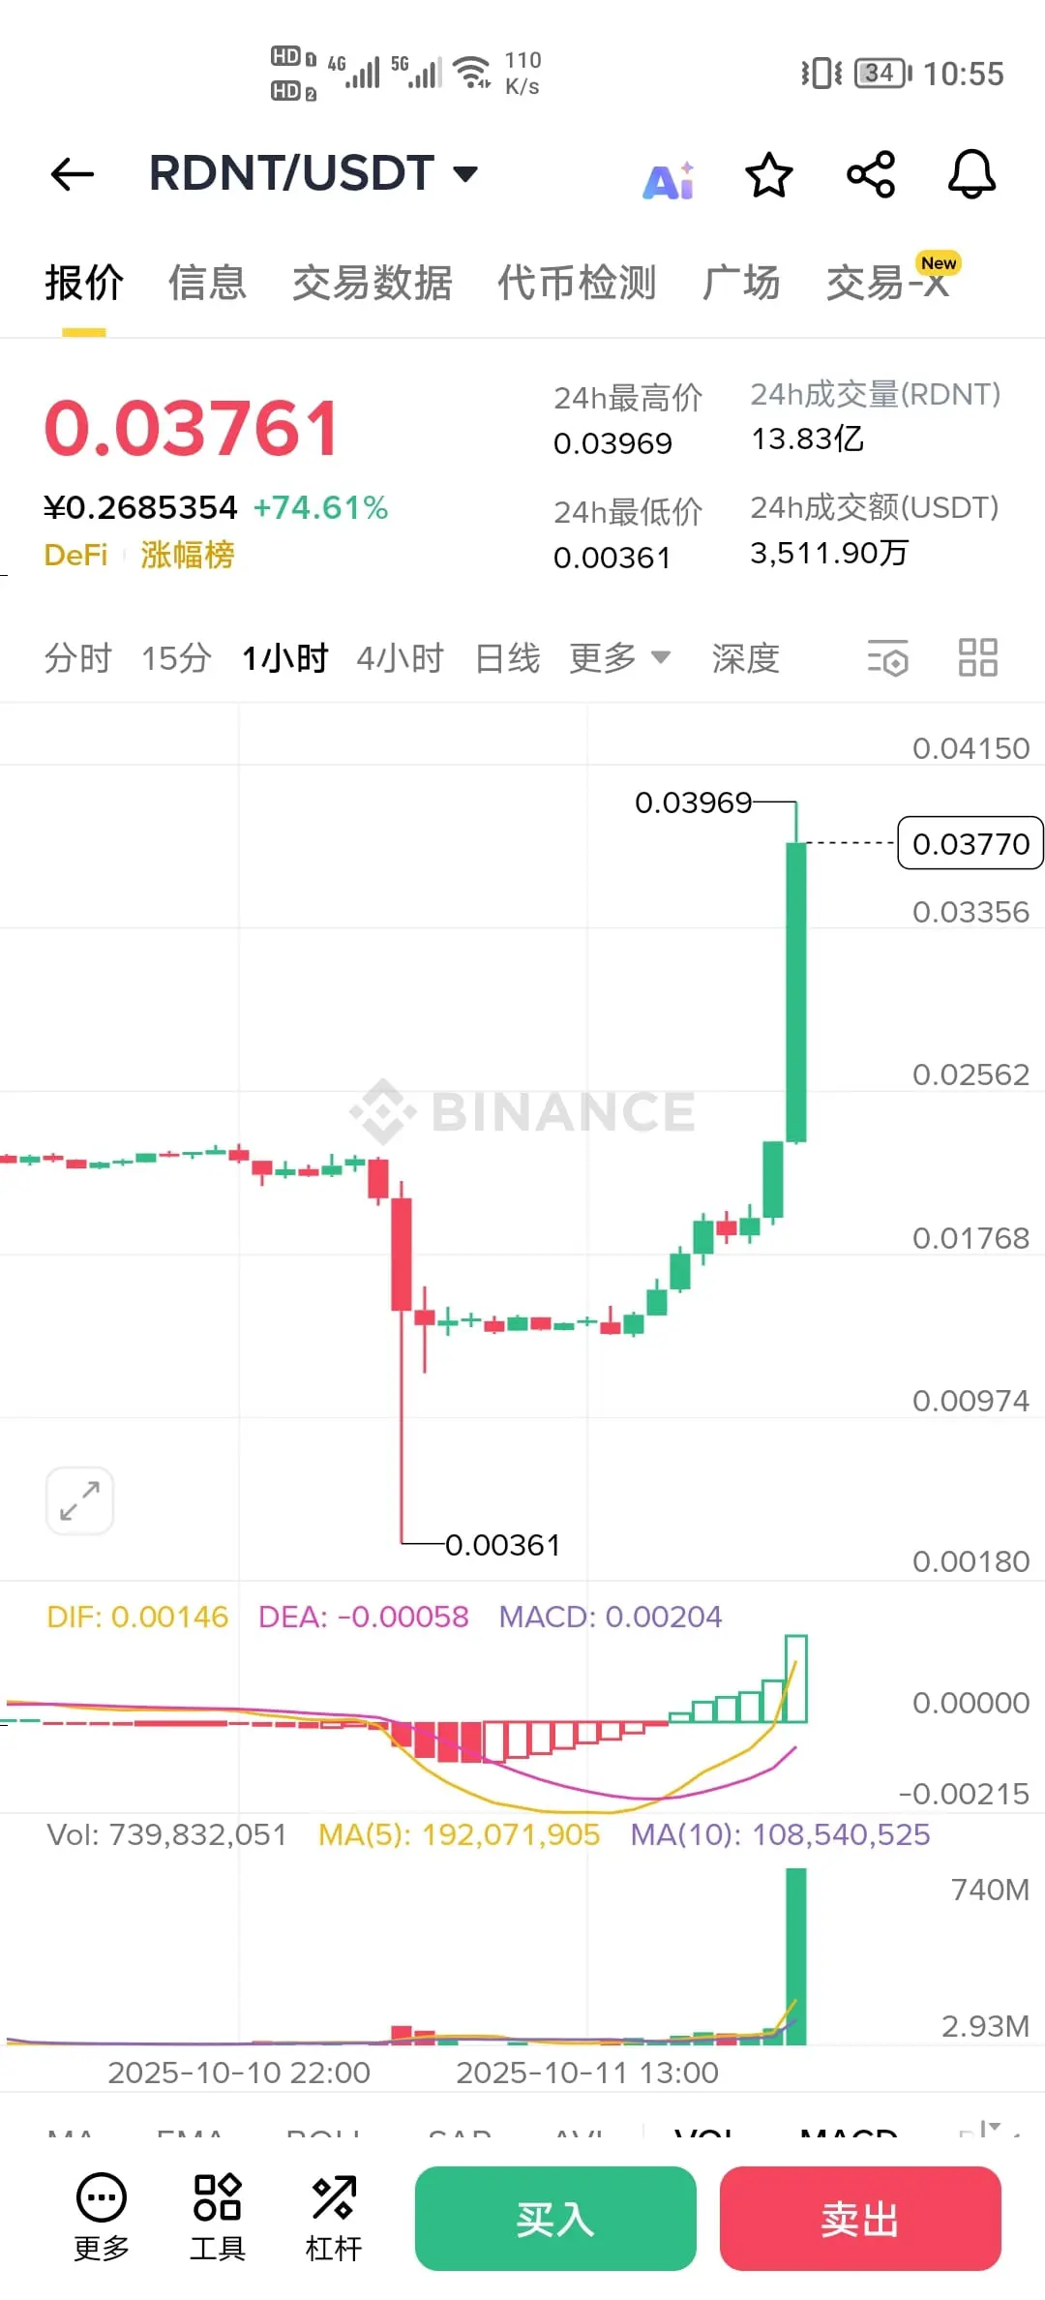Viewport: 1045px width, 2300px height.
Task: Tap the green 买入 button
Action: tap(555, 2219)
